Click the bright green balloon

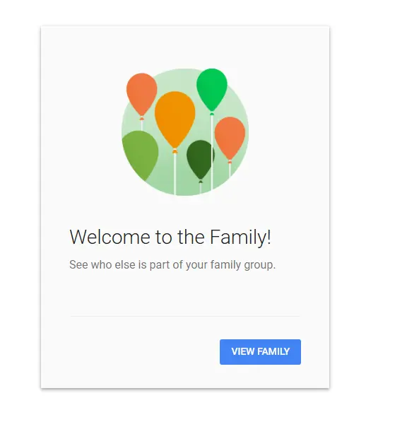point(212,90)
